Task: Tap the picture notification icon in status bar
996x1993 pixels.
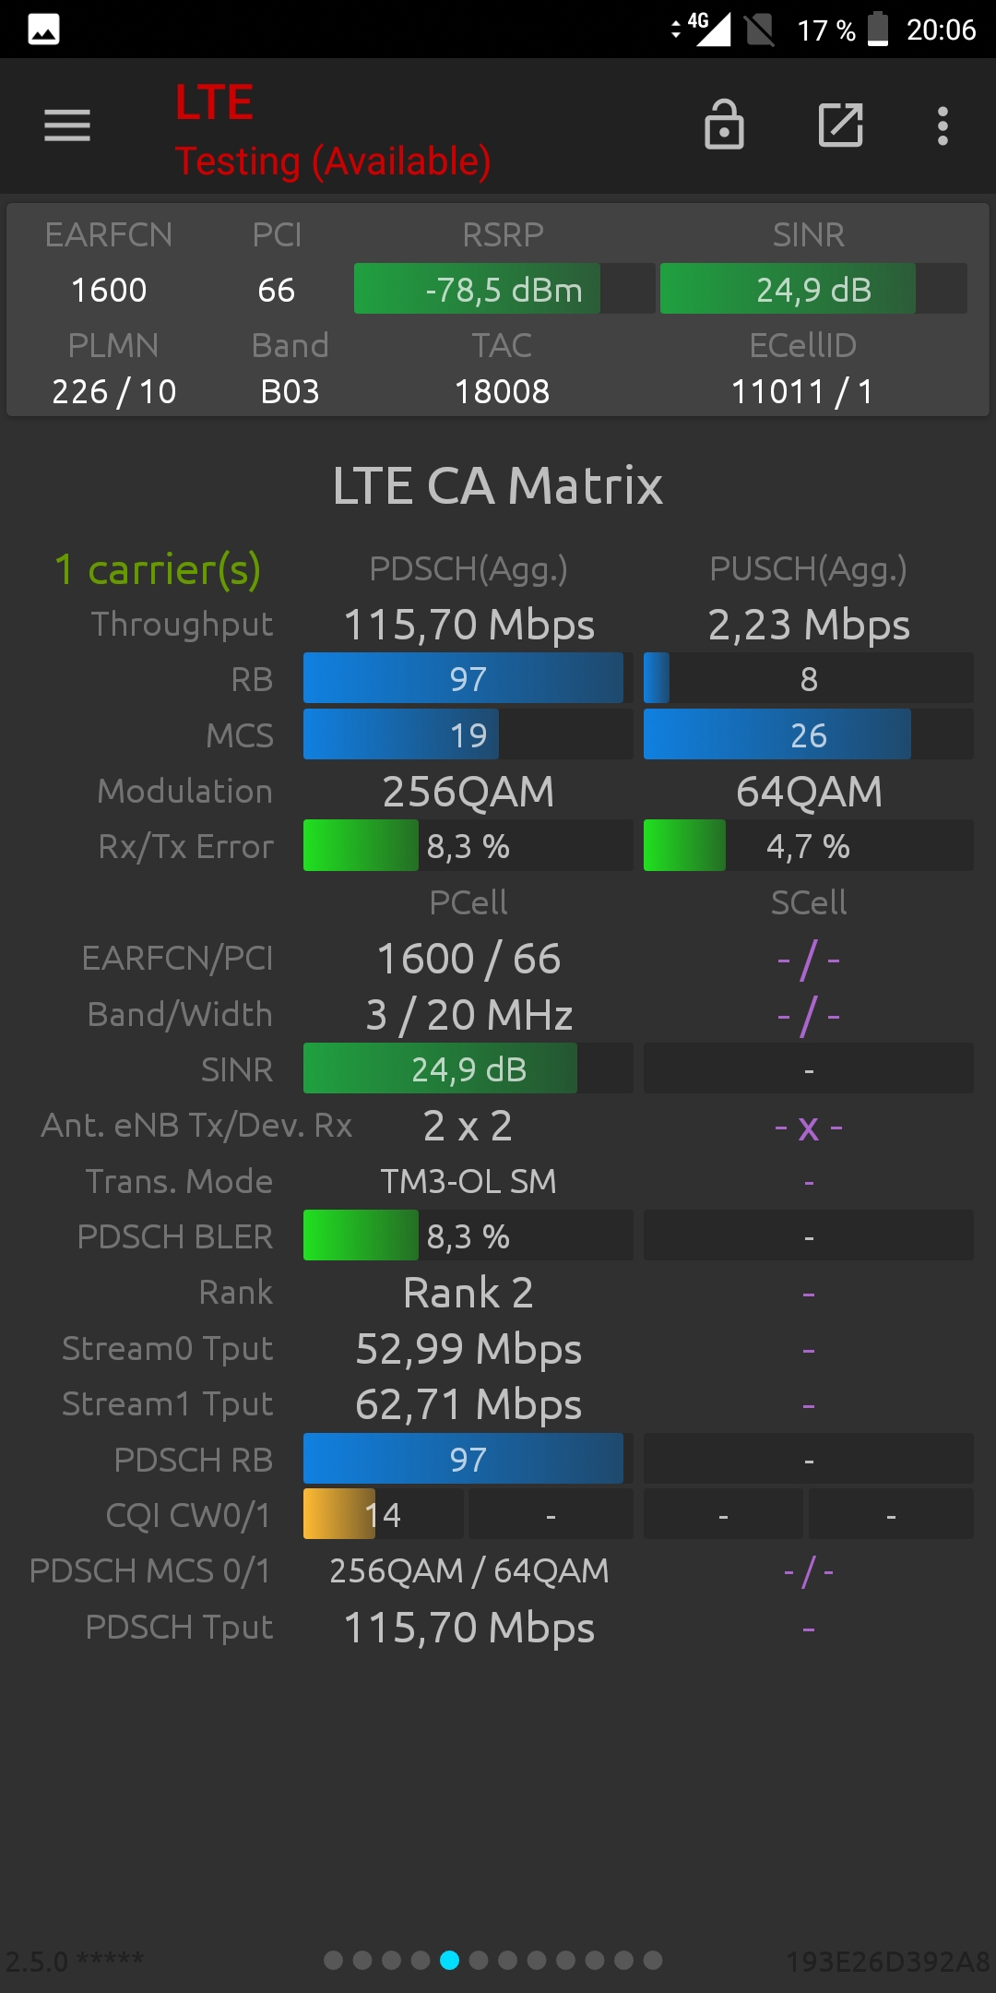Action: pyautogui.click(x=43, y=30)
